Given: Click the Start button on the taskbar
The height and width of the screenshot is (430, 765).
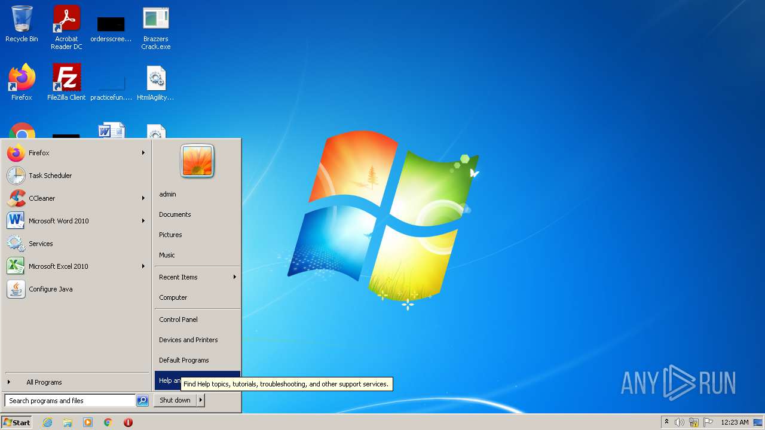Looking at the screenshot, I should coord(17,422).
